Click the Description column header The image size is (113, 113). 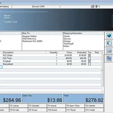click(x=24, y=53)
